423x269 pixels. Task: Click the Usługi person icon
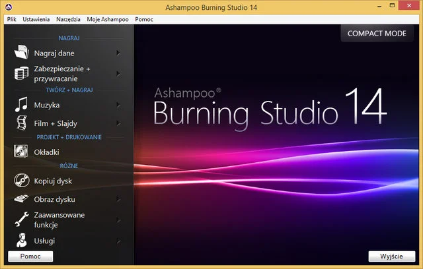[x=22, y=240]
